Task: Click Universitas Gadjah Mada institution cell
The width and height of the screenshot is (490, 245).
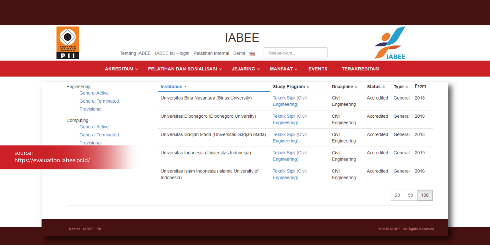Action: [x=213, y=134]
